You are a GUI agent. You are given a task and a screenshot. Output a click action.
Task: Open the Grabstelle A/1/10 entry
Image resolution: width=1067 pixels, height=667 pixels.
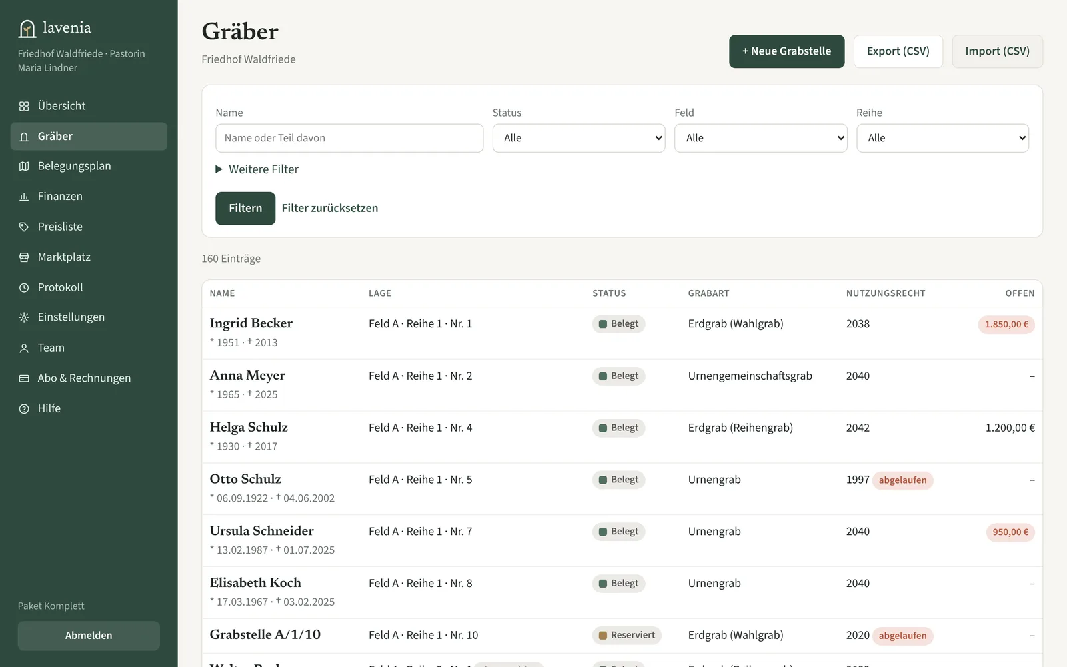coord(265,634)
